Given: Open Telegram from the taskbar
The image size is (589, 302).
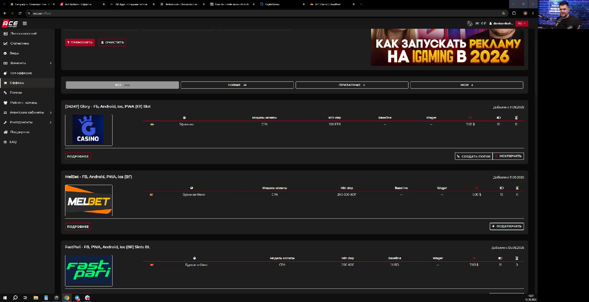Looking at the screenshot, I should [x=77, y=298].
